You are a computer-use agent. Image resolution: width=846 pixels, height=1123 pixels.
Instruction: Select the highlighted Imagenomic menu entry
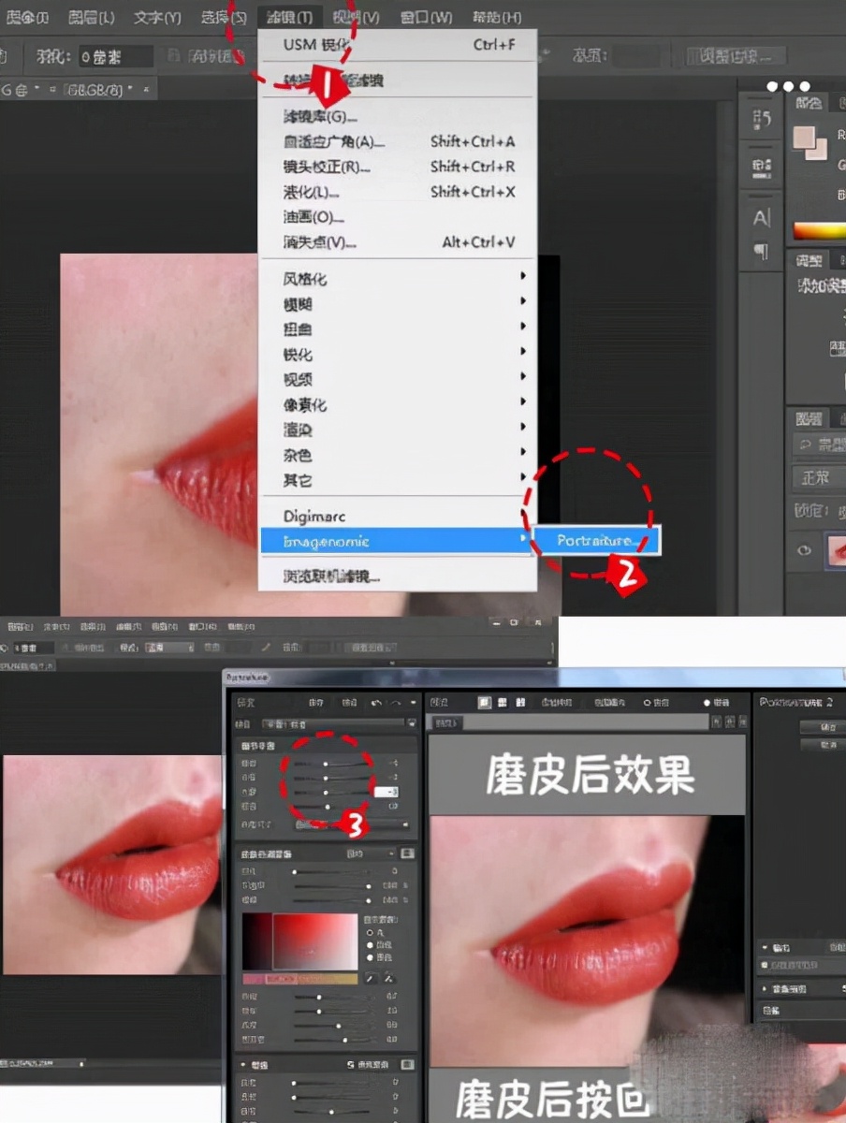[397, 541]
